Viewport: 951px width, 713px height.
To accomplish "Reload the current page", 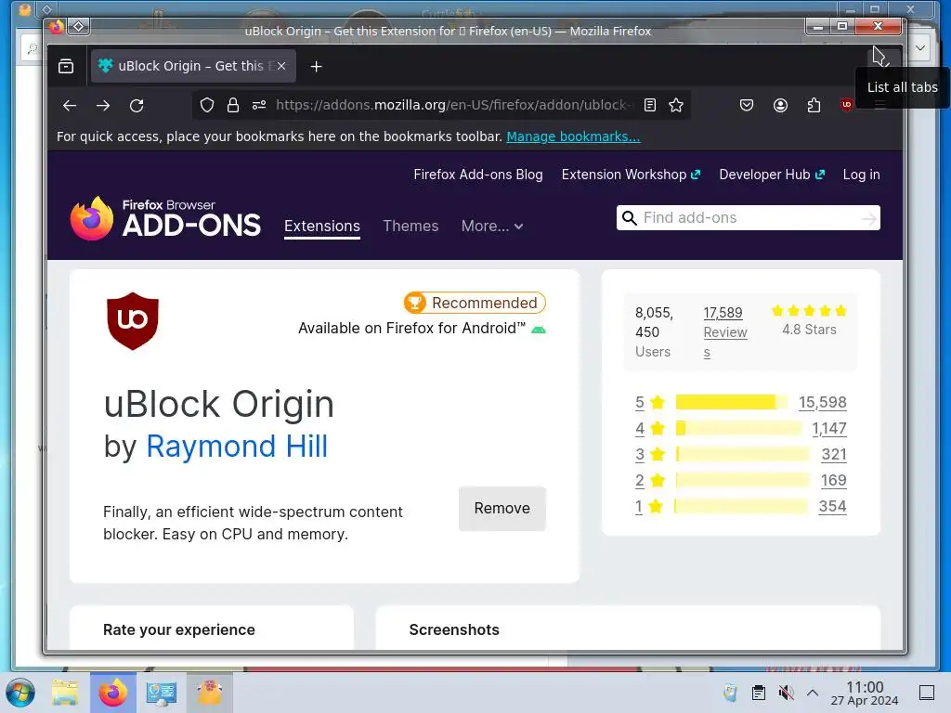I will tap(137, 106).
